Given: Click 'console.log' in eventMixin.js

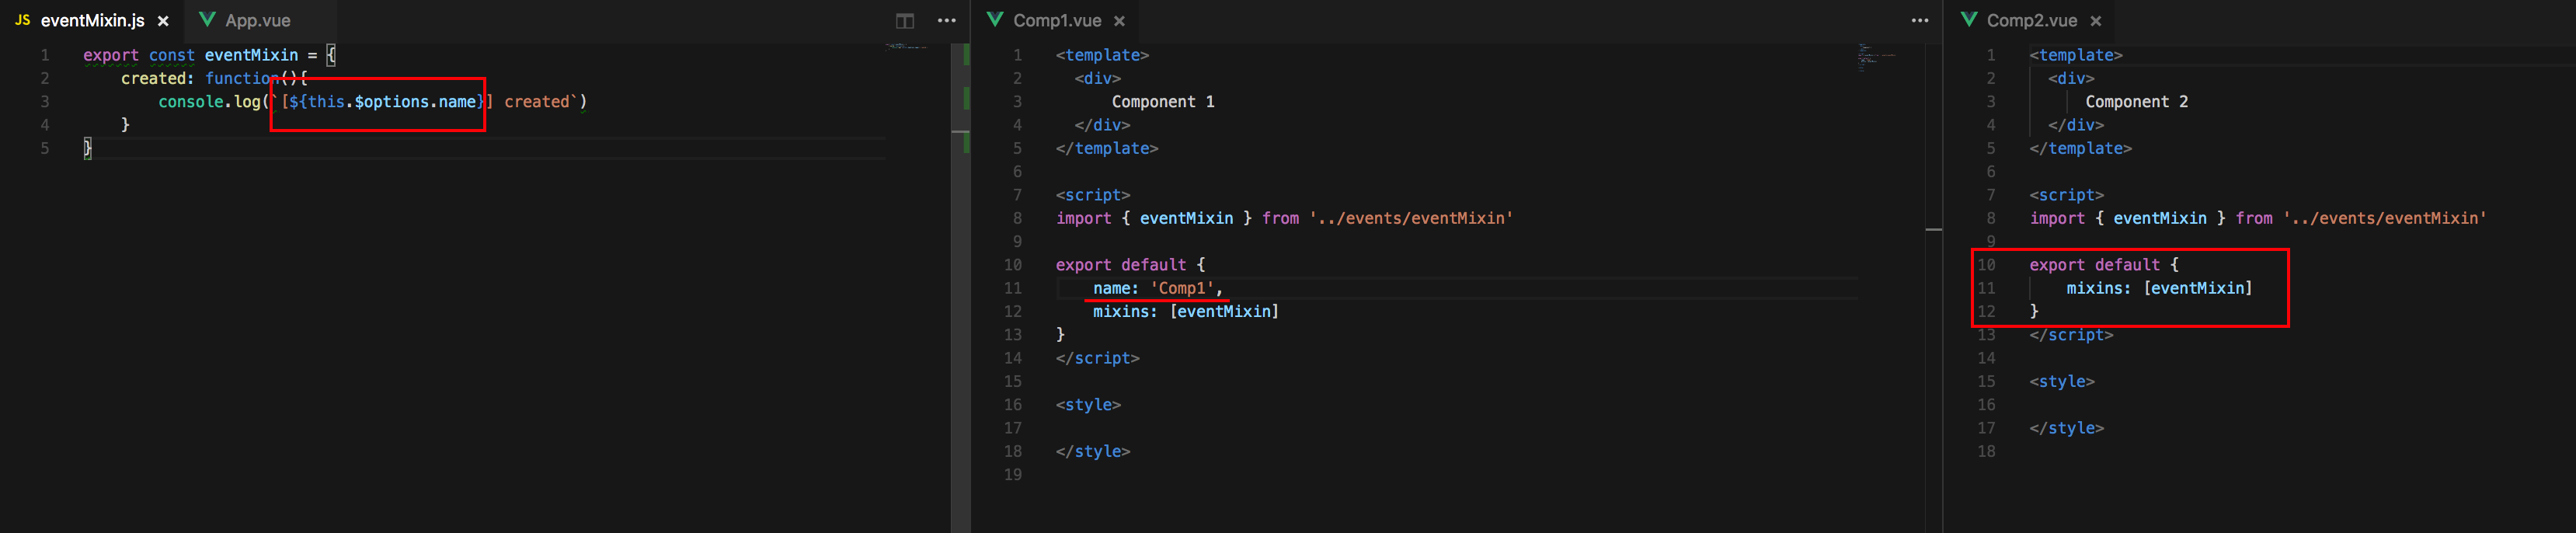Looking at the screenshot, I should point(209,101).
